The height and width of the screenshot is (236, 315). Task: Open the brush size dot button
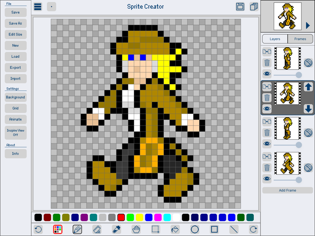(51, 7)
